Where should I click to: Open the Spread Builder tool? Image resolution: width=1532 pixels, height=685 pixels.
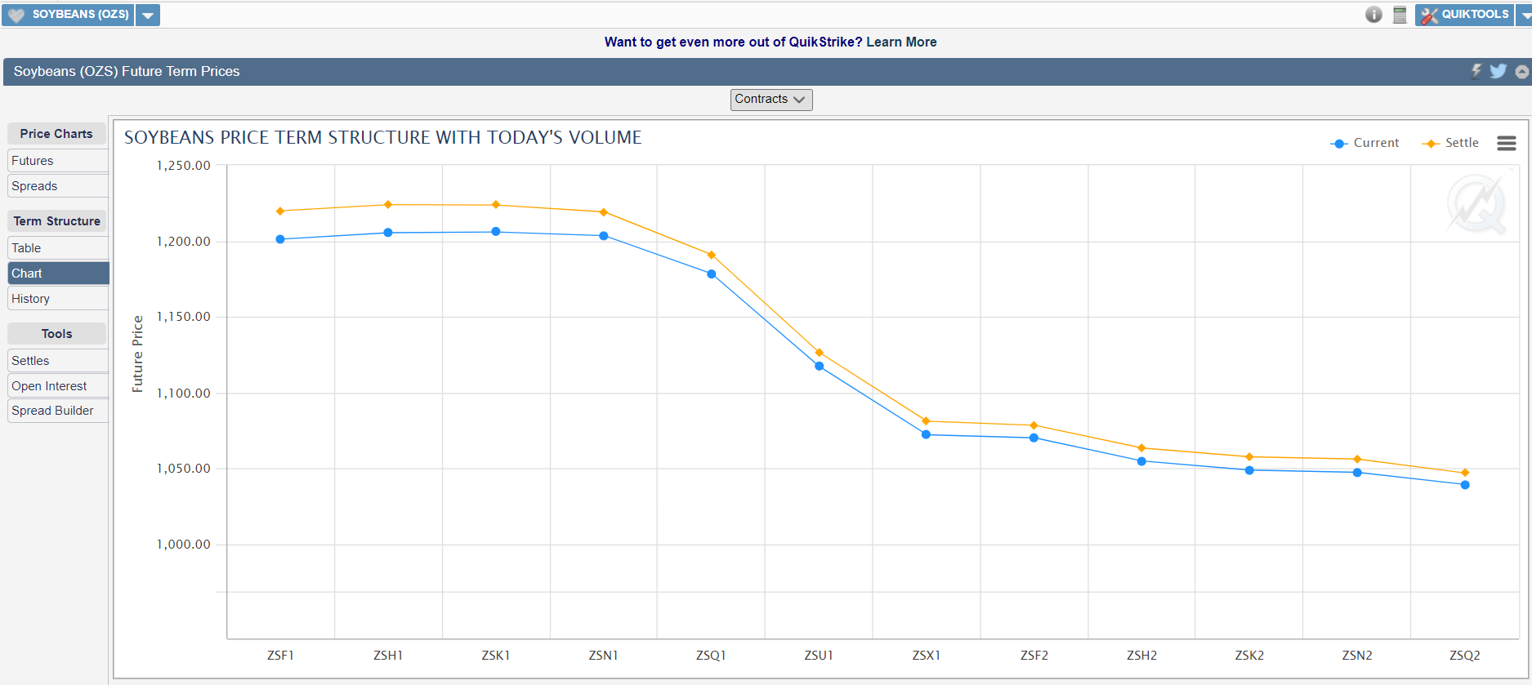(x=58, y=411)
